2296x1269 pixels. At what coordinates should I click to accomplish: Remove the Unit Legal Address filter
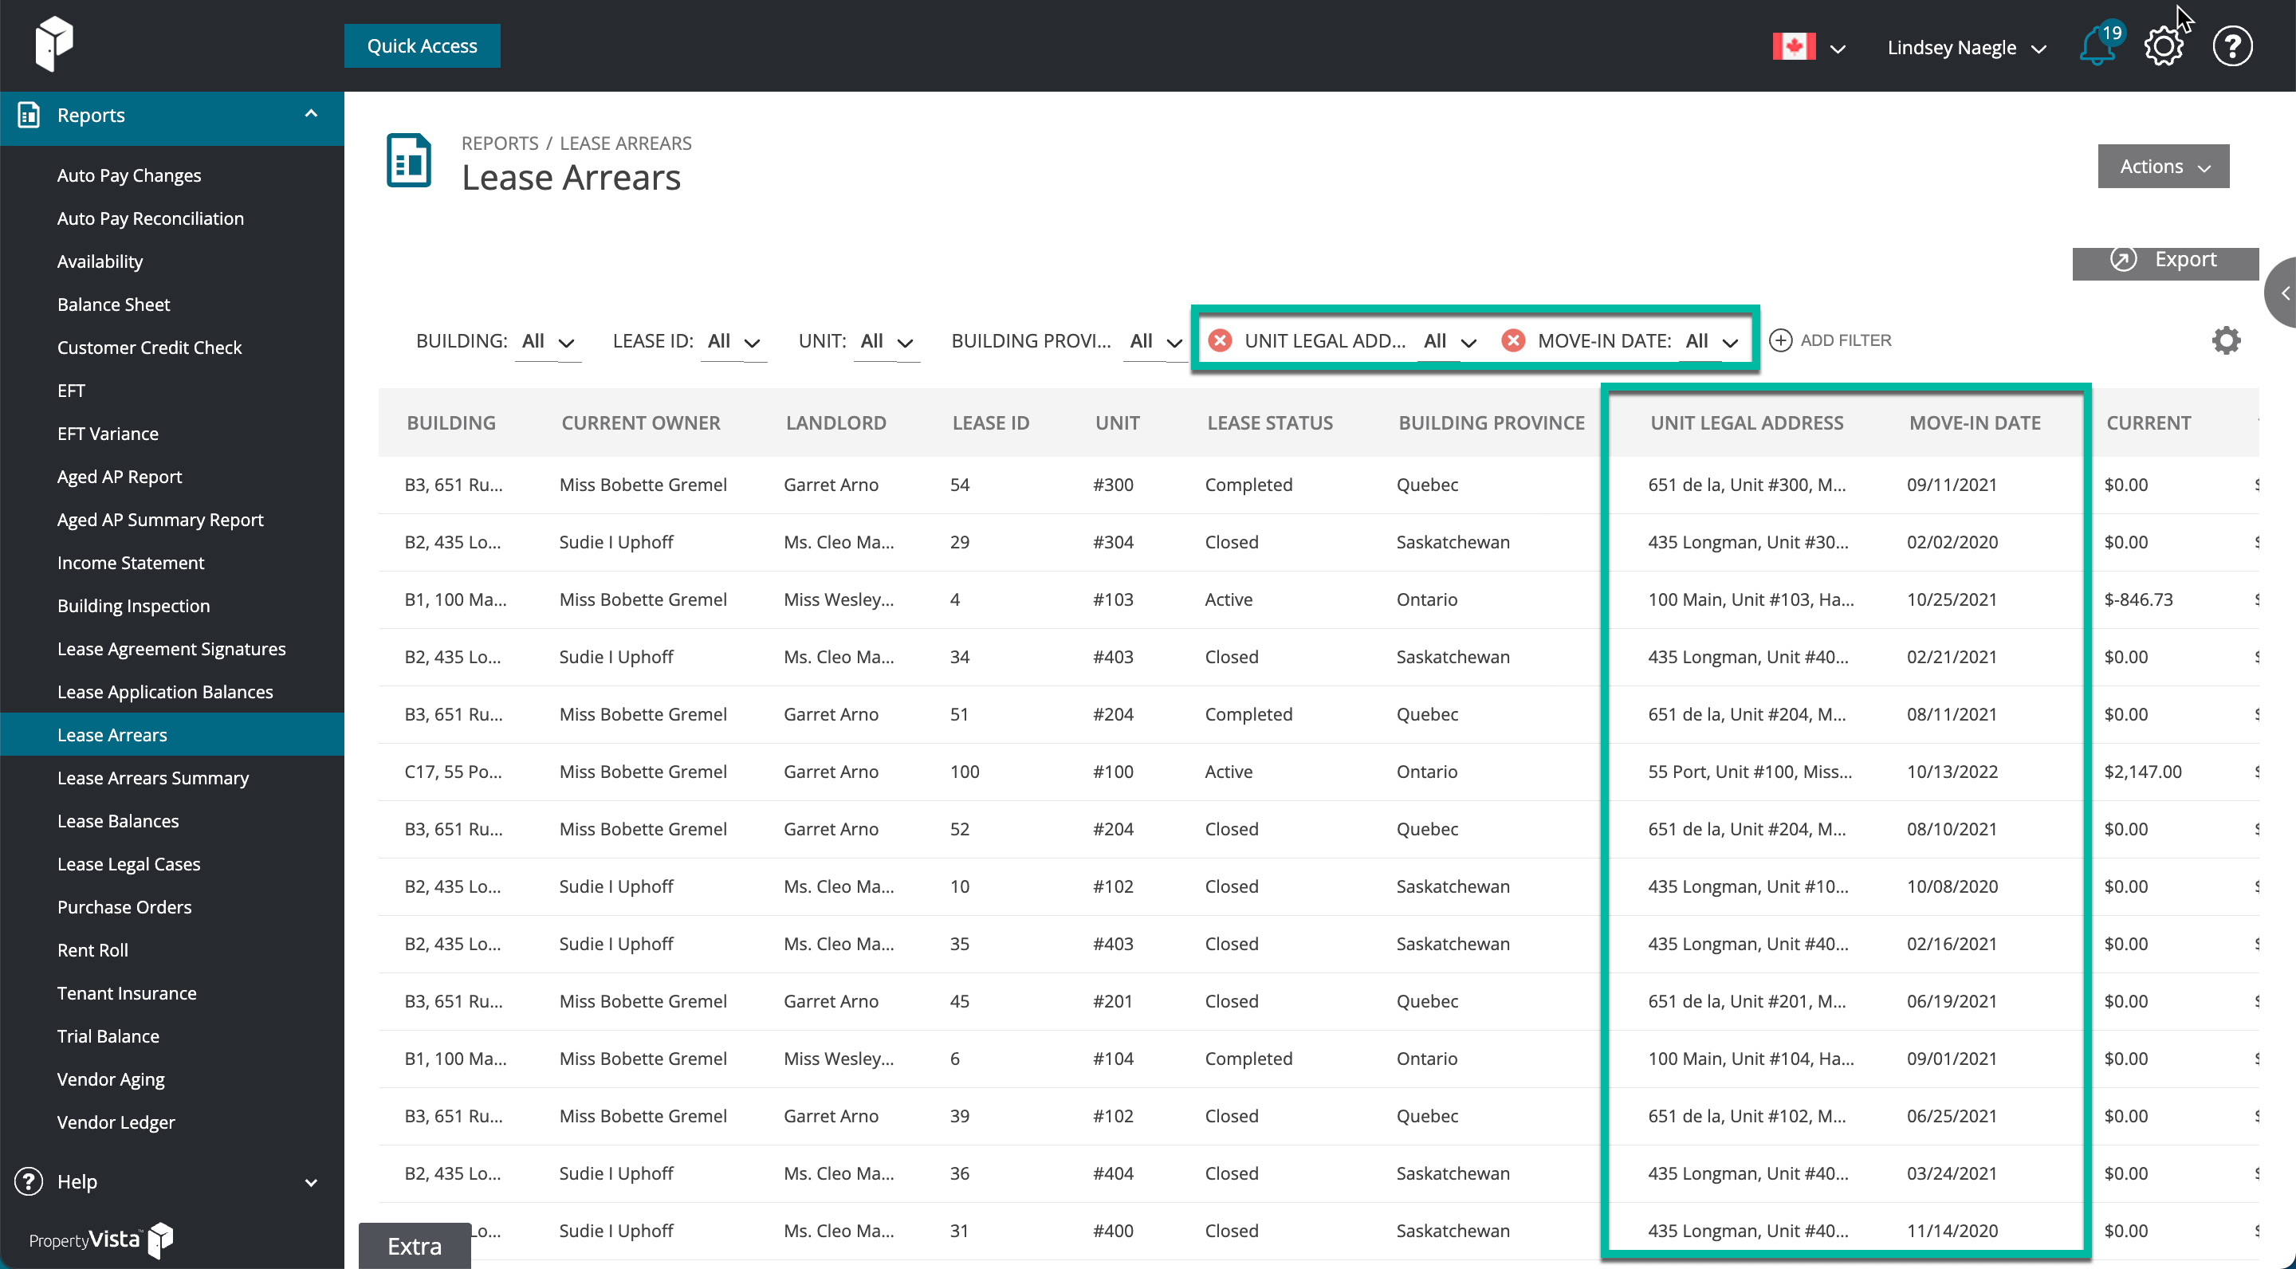(x=1221, y=340)
